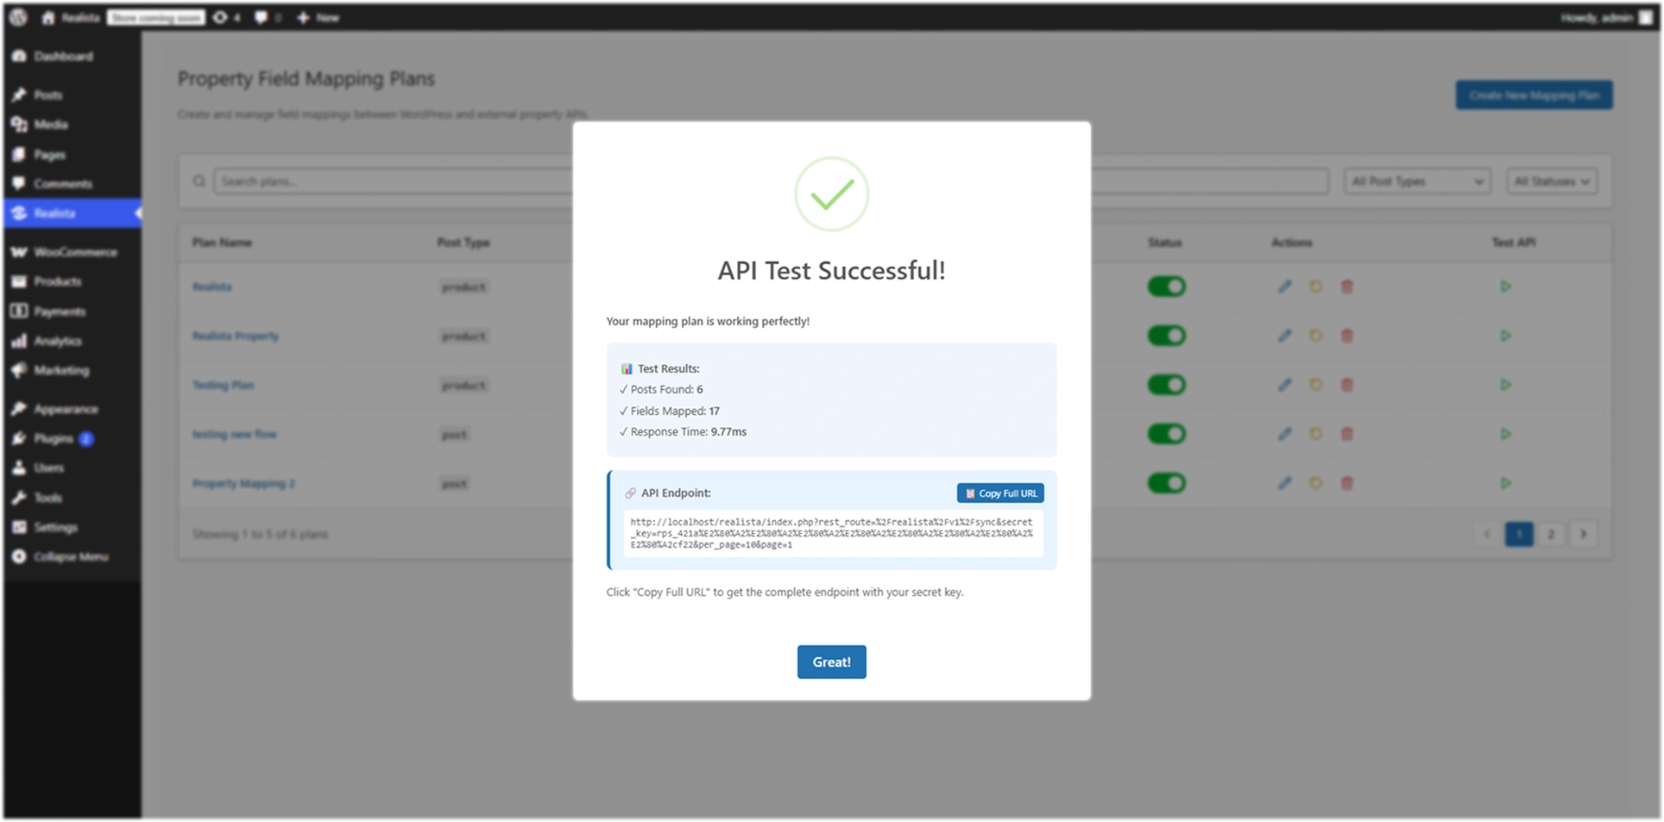Open the Media library
Screen dimensions: 1664x822
[x=49, y=124]
